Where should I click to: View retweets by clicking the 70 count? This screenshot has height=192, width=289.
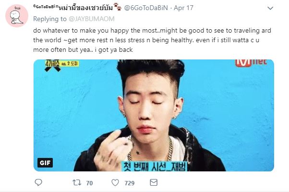pos(89,183)
